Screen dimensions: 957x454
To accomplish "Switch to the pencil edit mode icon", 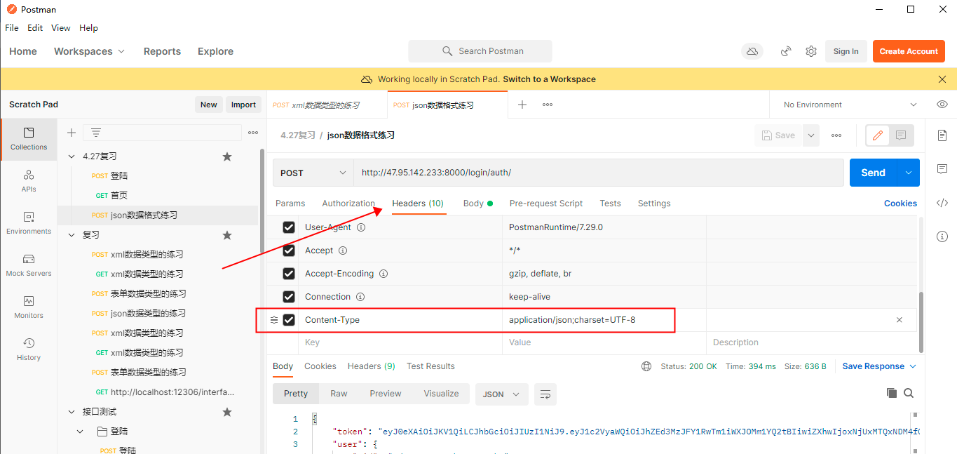I will pos(878,135).
